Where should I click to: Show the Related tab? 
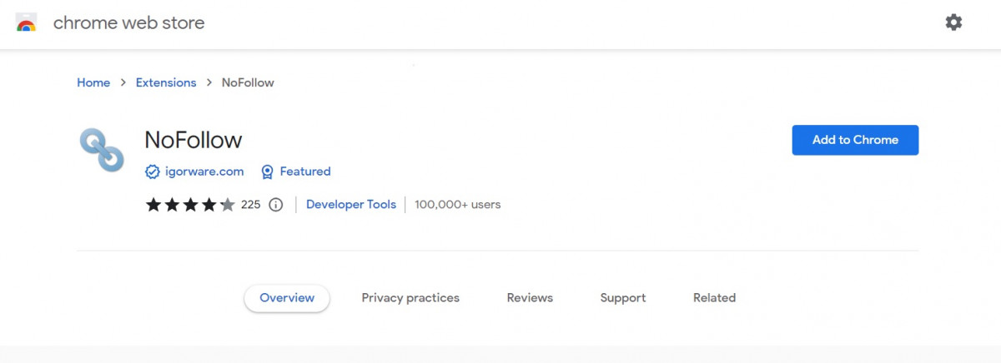click(x=714, y=298)
